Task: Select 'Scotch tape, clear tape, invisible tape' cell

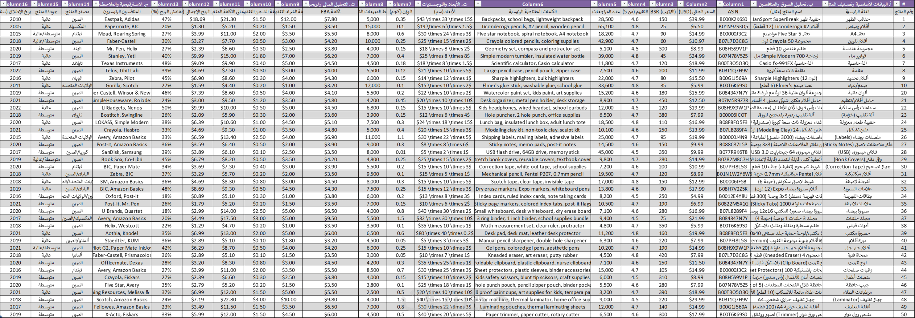Action: pos(532,182)
